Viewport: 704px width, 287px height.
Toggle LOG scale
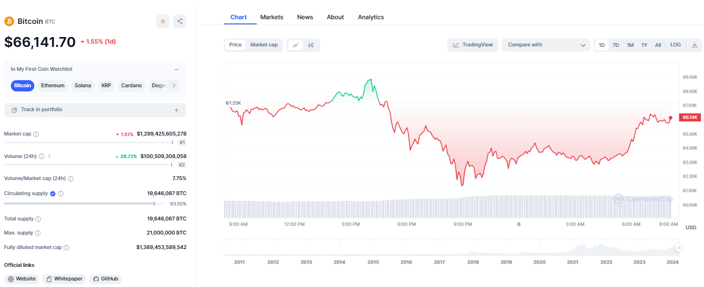[675, 45]
